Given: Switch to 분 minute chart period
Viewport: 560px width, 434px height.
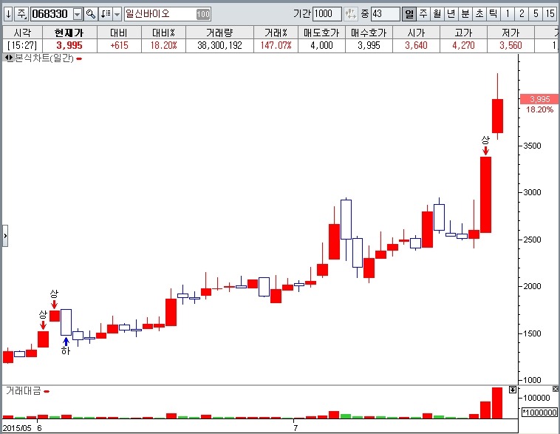Looking at the screenshot, I should pyautogui.click(x=465, y=14).
